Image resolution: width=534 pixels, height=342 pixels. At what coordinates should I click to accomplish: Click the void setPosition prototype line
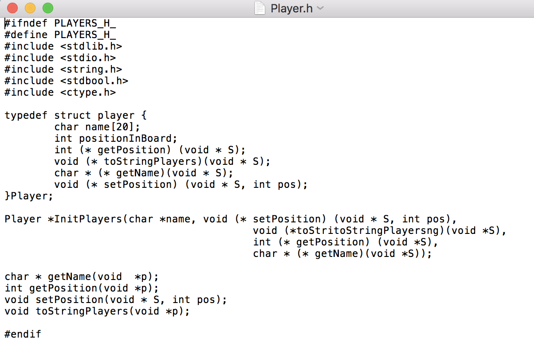tap(116, 299)
